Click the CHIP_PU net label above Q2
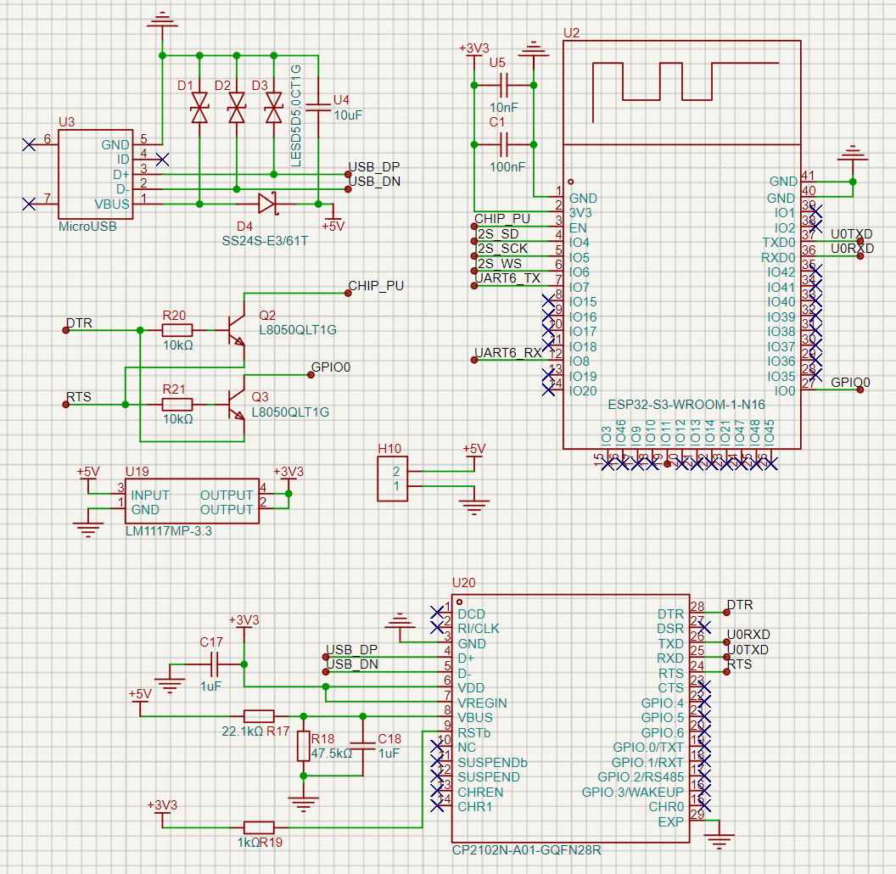Viewport: 896px width, 874px height. (376, 286)
